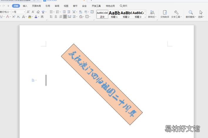
Task: Apply distributed alignment
Action: click(x=70, y=16)
